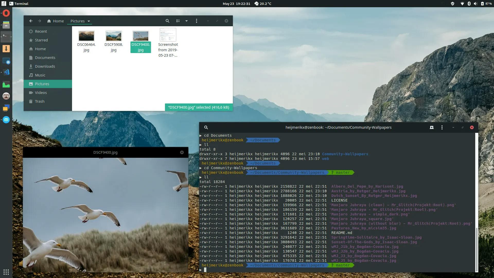Go to Home in Files path bar
Image resolution: width=494 pixels, height=278 pixels.
[55, 21]
